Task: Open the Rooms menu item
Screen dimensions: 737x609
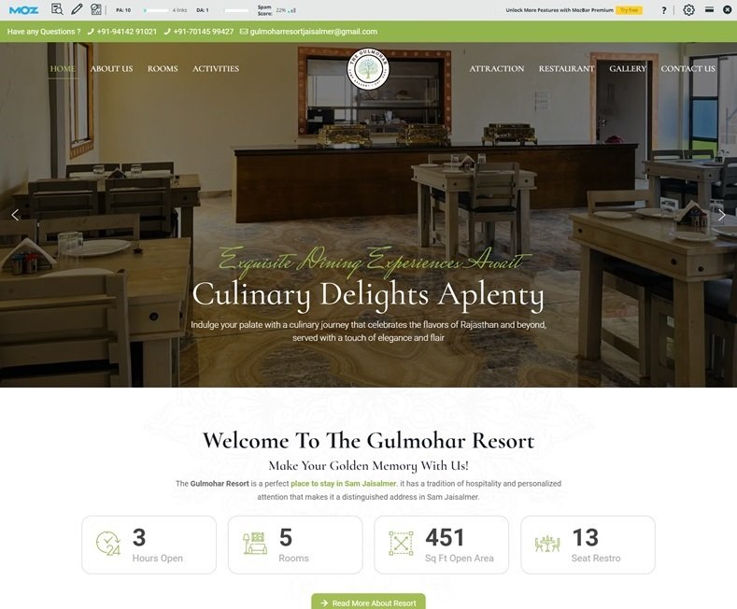Action: click(x=163, y=68)
